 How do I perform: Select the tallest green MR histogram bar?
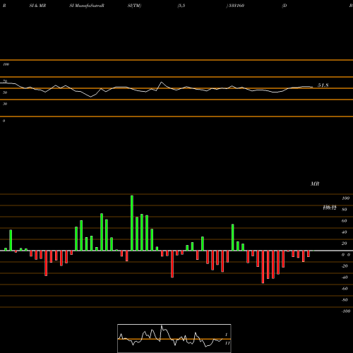click(x=132, y=223)
